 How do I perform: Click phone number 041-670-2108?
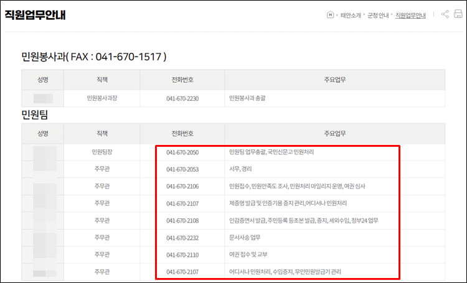pos(182,221)
